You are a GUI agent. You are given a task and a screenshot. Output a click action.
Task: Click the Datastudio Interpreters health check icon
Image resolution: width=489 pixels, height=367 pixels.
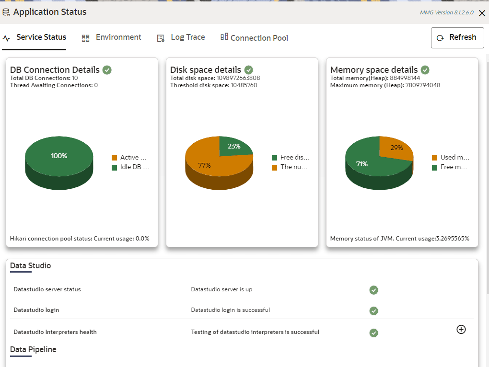click(x=373, y=333)
